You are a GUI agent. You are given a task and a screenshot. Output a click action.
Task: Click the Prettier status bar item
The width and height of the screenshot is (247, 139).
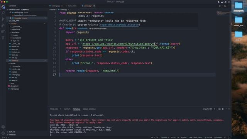[x=218, y=137]
